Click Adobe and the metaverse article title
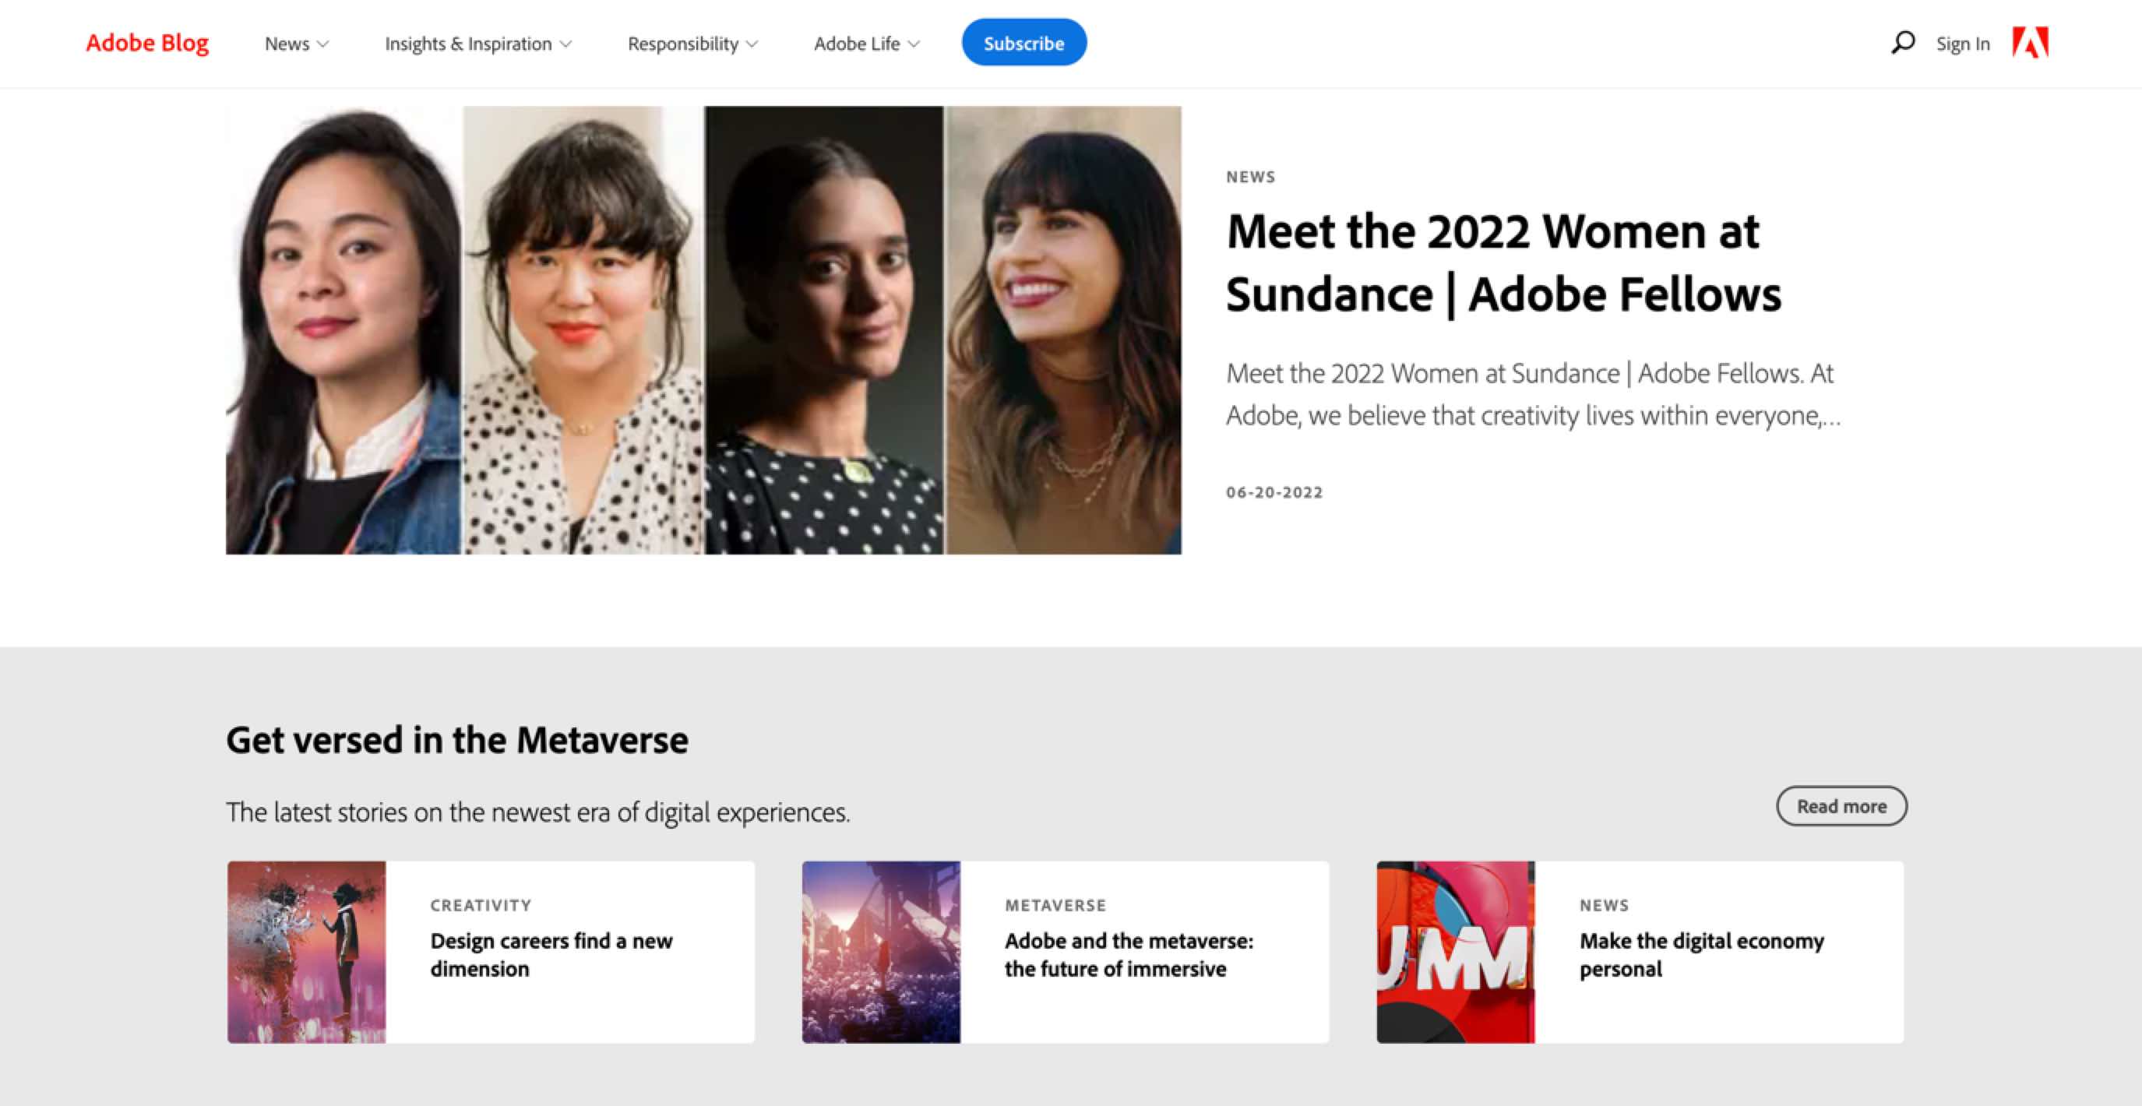 click(x=1128, y=955)
